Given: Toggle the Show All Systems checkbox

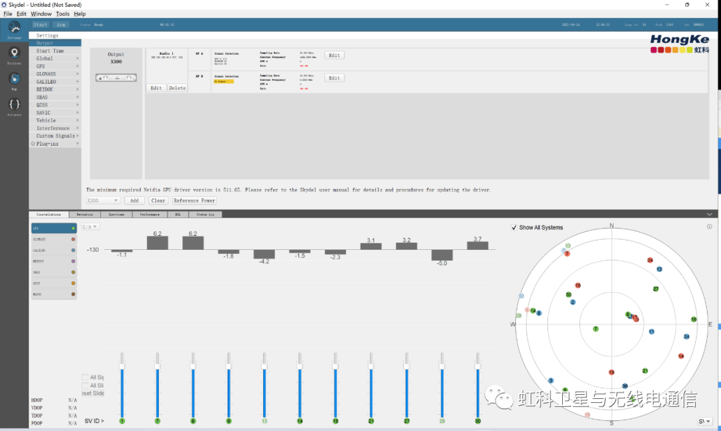Looking at the screenshot, I should 514,227.
